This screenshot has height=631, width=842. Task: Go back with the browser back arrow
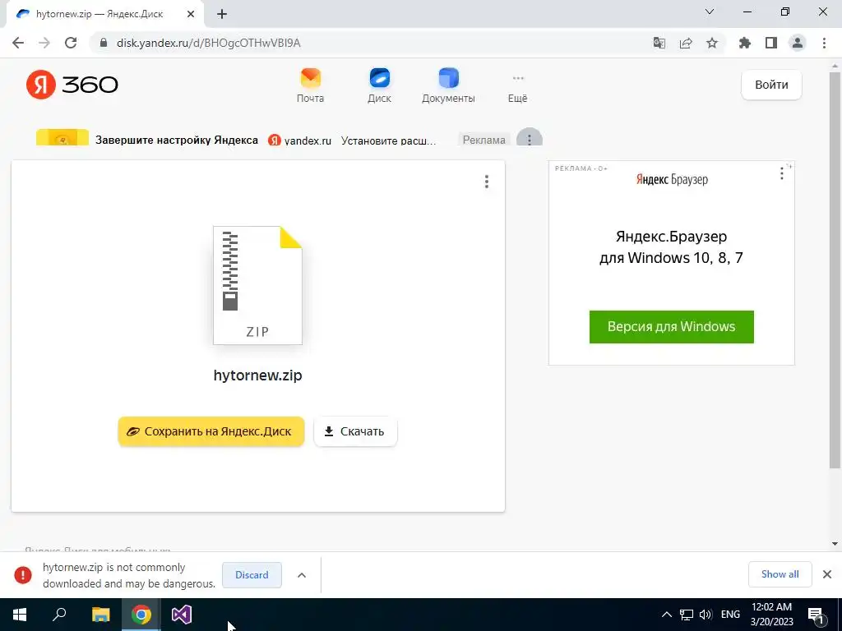pyautogui.click(x=18, y=43)
